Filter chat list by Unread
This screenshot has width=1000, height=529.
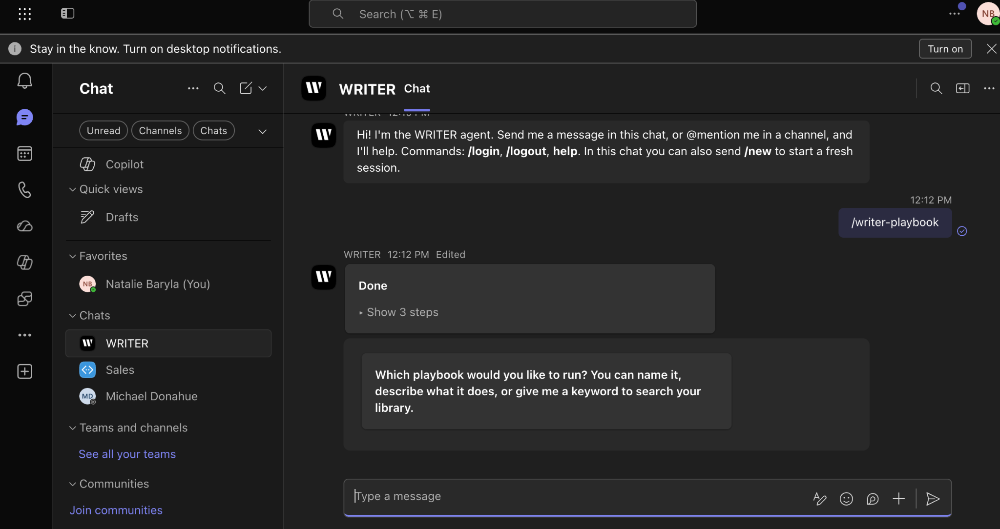point(104,131)
